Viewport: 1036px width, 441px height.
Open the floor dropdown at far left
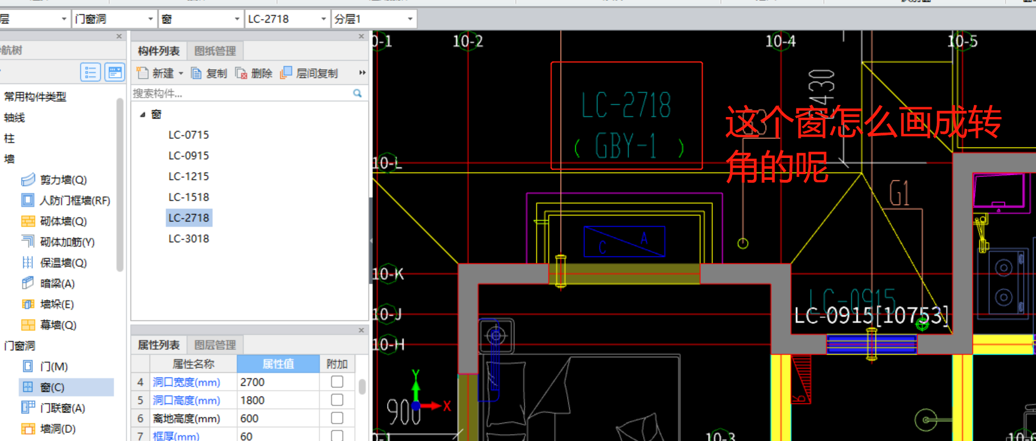click(x=64, y=19)
